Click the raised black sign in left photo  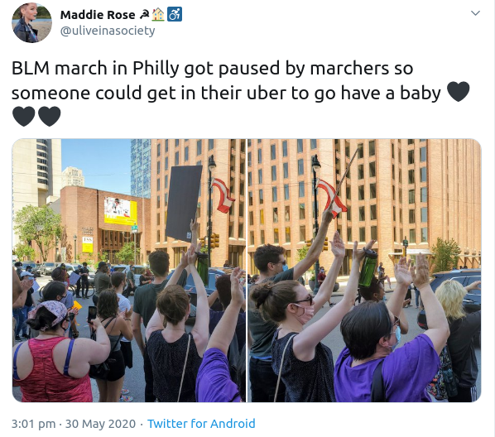(x=184, y=204)
